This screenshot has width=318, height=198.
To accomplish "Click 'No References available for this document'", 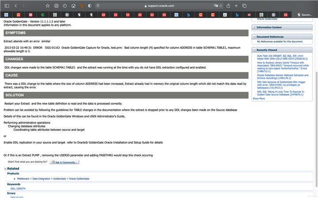I will pyautogui.click(x=280, y=42).
